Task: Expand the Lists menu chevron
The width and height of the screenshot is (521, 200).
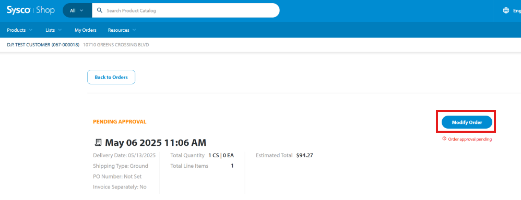Action: [60, 30]
